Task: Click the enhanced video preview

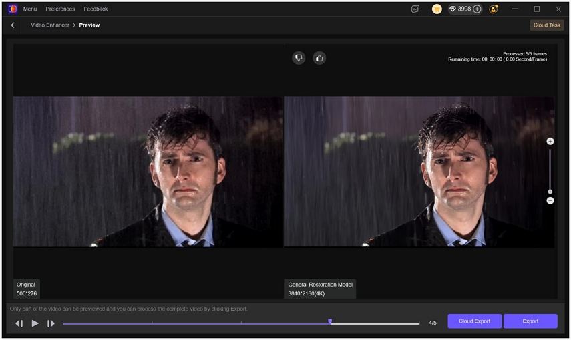Action: click(419, 172)
